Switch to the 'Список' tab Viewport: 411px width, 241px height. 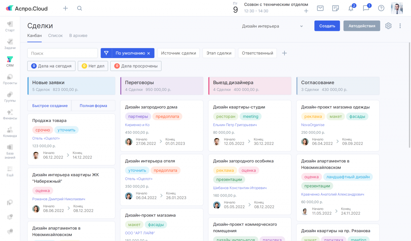[55, 36]
